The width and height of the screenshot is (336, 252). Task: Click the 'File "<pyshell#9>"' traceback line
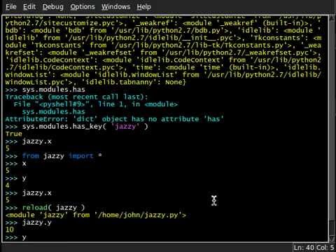coord(96,104)
